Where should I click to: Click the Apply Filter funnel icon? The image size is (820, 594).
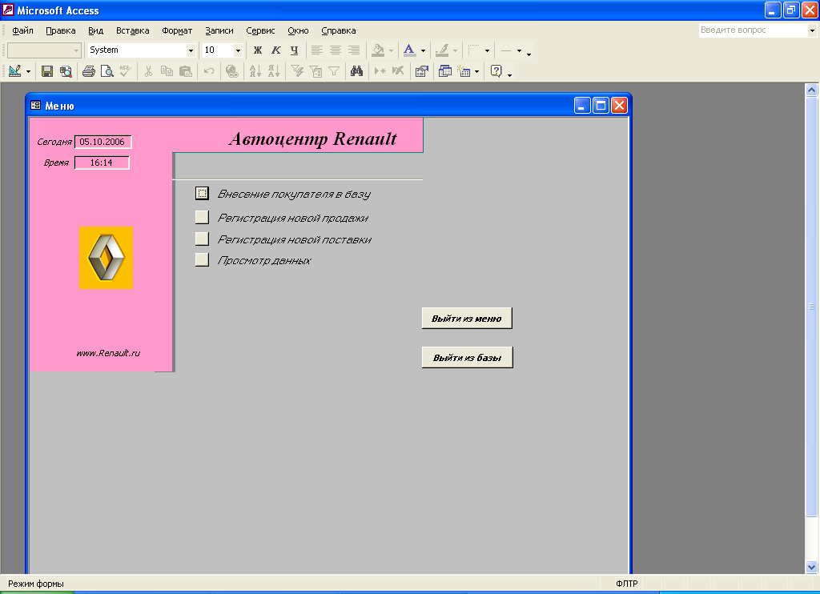pos(334,71)
